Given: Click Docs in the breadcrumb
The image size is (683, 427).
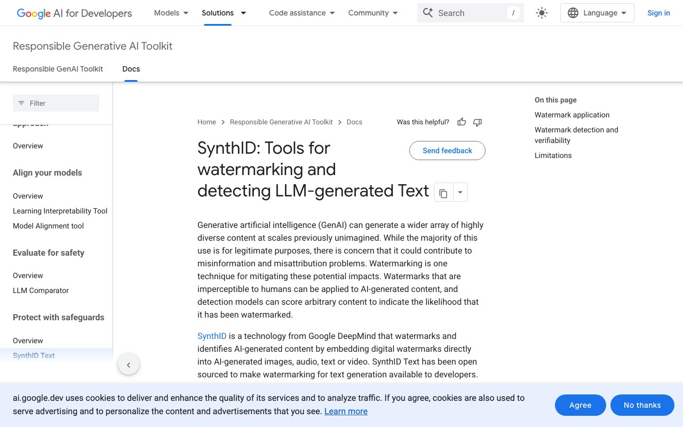Looking at the screenshot, I should coord(354,122).
